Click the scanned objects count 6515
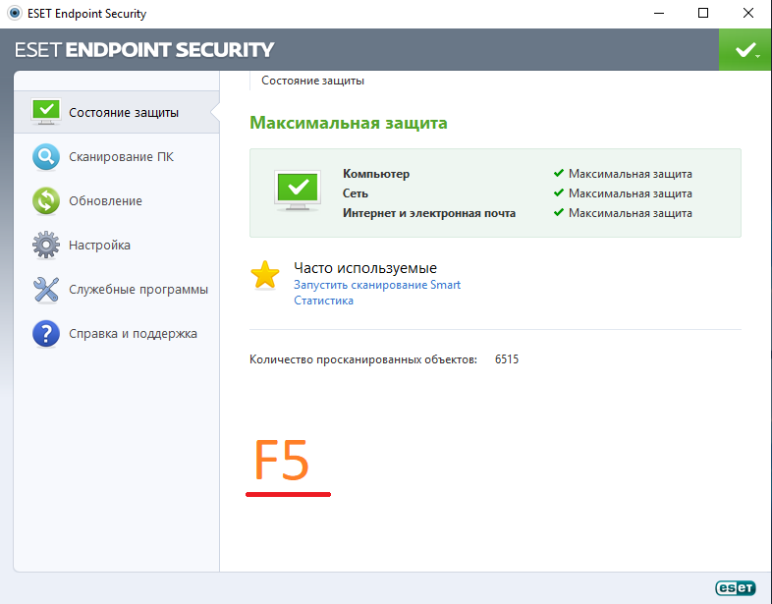Screen dimensions: 772x604 point(507,359)
